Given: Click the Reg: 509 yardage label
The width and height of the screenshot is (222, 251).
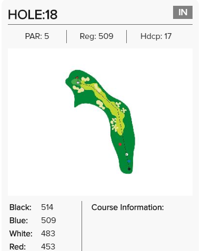Looking at the screenshot, I should click(96, 36).
